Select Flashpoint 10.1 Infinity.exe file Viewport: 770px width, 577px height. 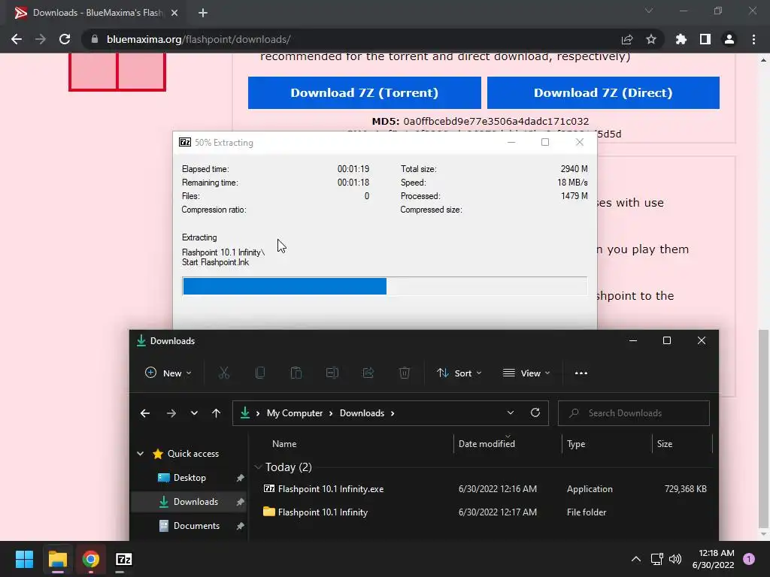point(331,489)
